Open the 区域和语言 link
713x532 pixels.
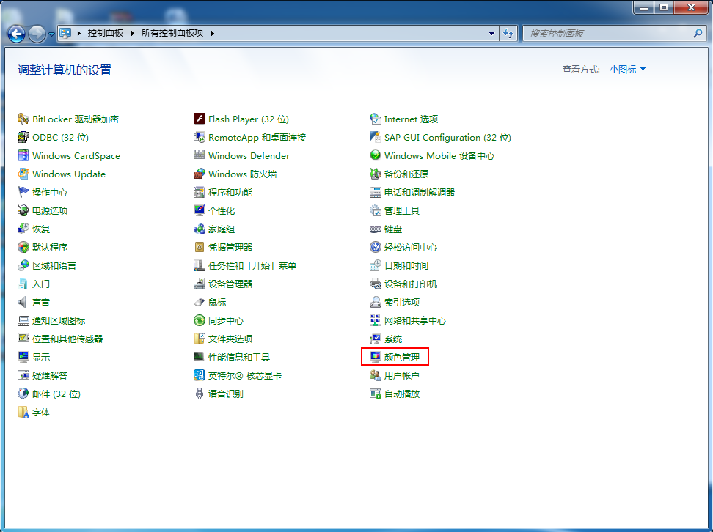[x=54, y=266]
